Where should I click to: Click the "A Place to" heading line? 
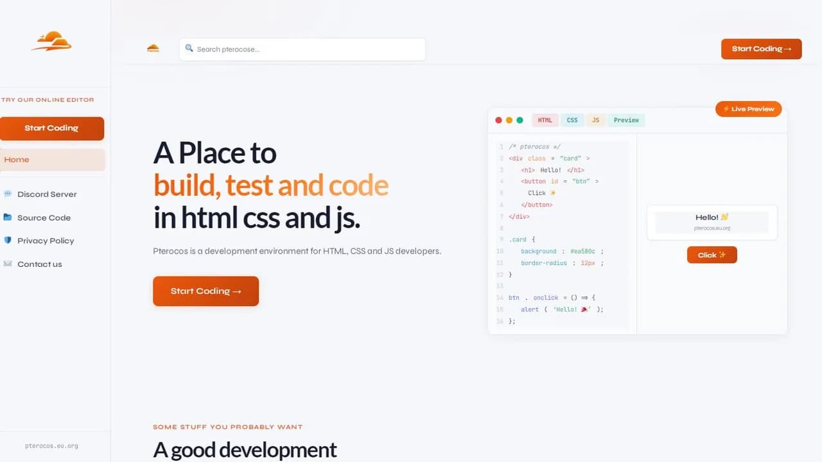(215, 153)
